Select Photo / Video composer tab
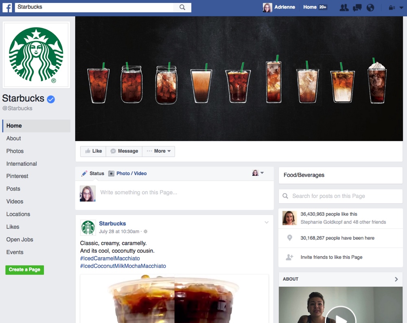 127,173
